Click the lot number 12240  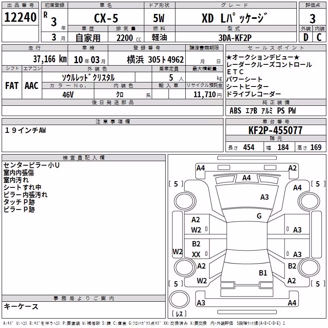20,17
